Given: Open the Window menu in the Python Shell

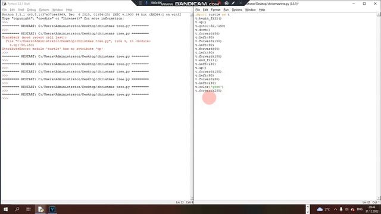Looking at the screenshot, I should coord(57,10).
